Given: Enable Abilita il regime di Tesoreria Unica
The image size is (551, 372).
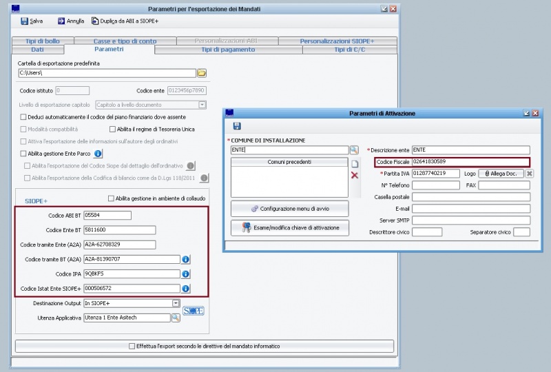Looking at the screenshot, I should (x=113, y=129).
